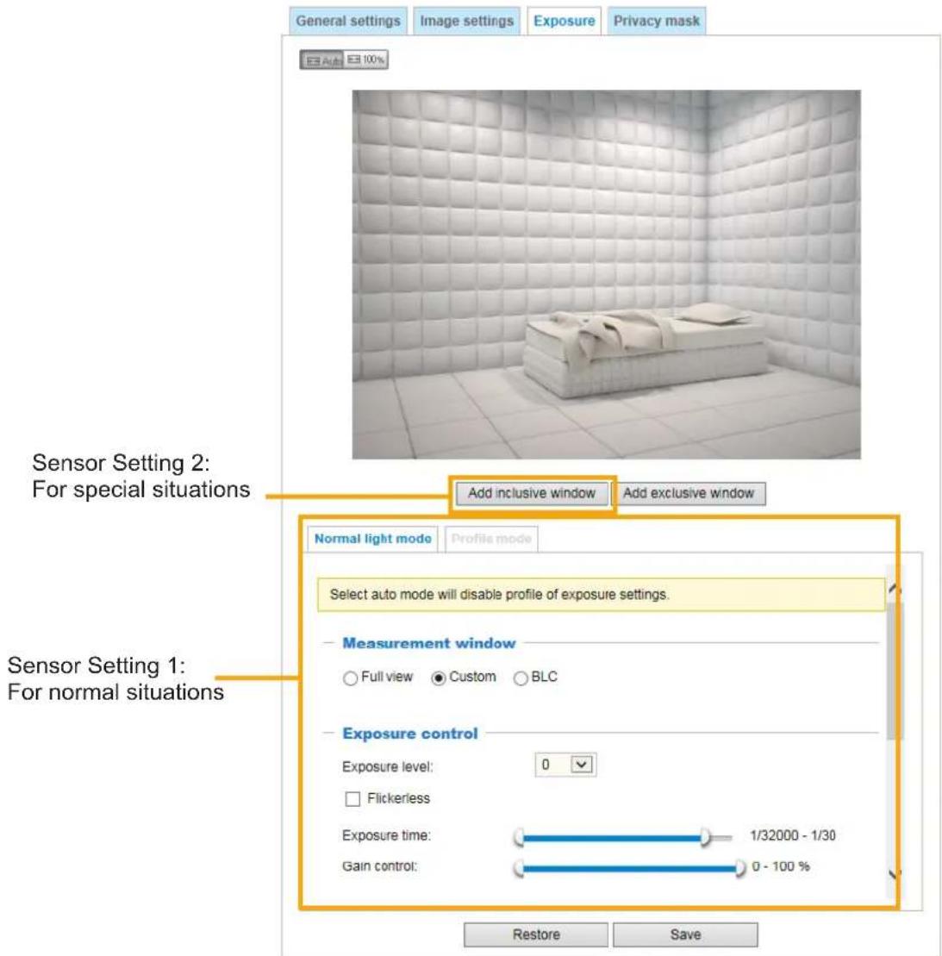This screenshot has width=942, height=956.
Task: Click the camera preview image
Action: 607,274
